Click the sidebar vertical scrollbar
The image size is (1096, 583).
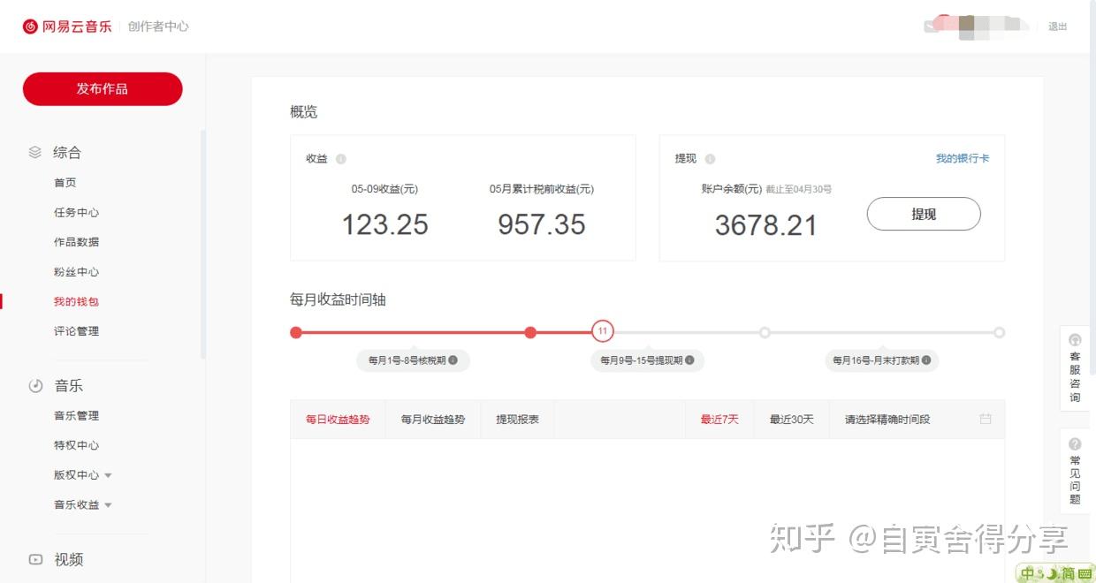(x=203, y=245)
